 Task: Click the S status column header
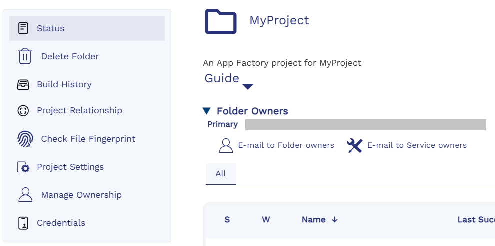227,220
